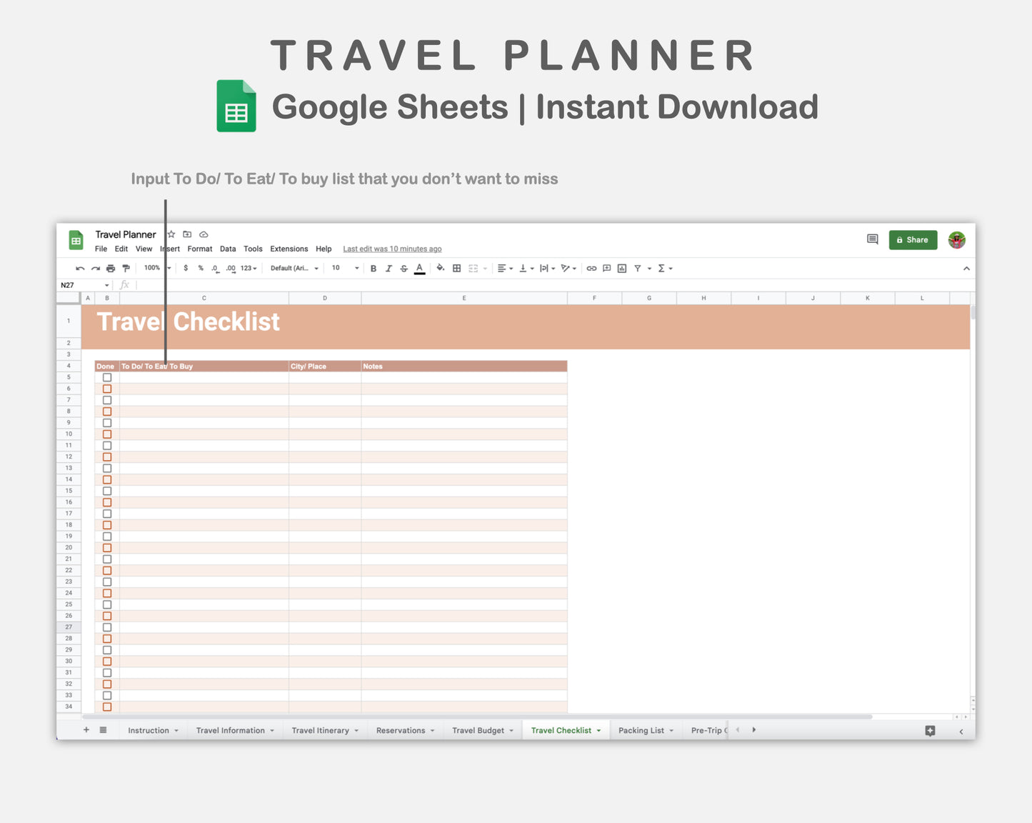Star the Travel Planner document

coord(171,234)
